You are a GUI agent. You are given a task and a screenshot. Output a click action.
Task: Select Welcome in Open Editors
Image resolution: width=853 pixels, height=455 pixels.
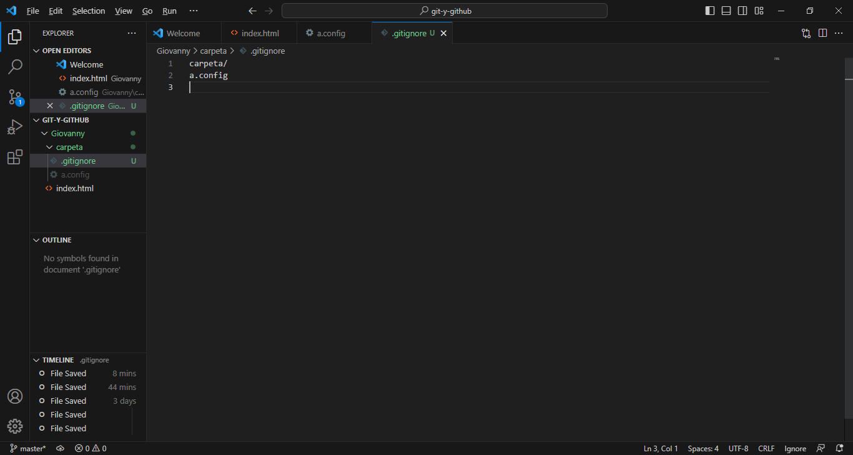point(88,64)
